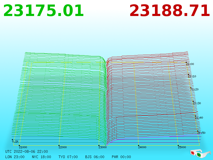Click the 25000 price axis label
The image size is (213, 160).
(182, 147)
